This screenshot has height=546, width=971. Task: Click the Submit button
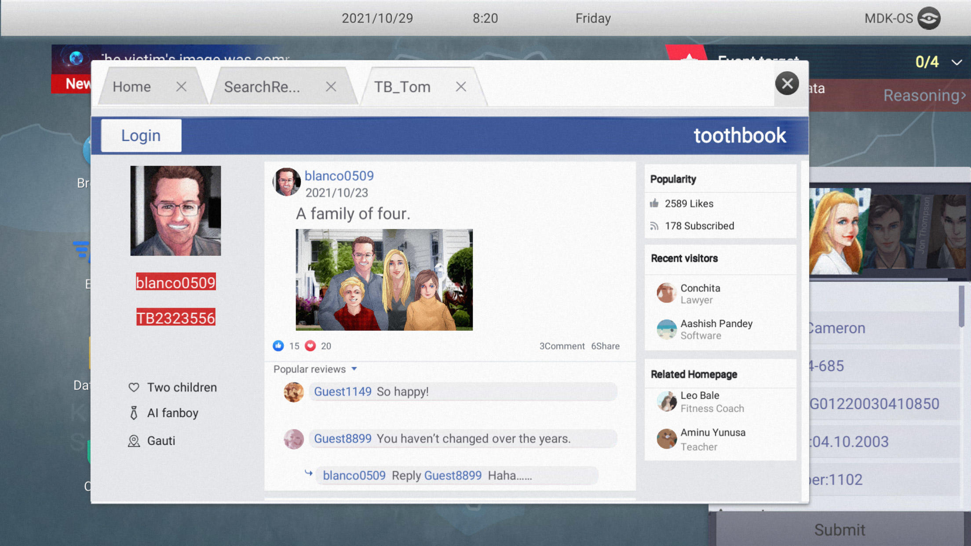840,529
